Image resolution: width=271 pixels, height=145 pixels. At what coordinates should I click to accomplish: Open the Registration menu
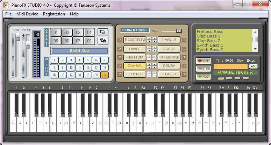pyautogui.click(x=54, y=14)
